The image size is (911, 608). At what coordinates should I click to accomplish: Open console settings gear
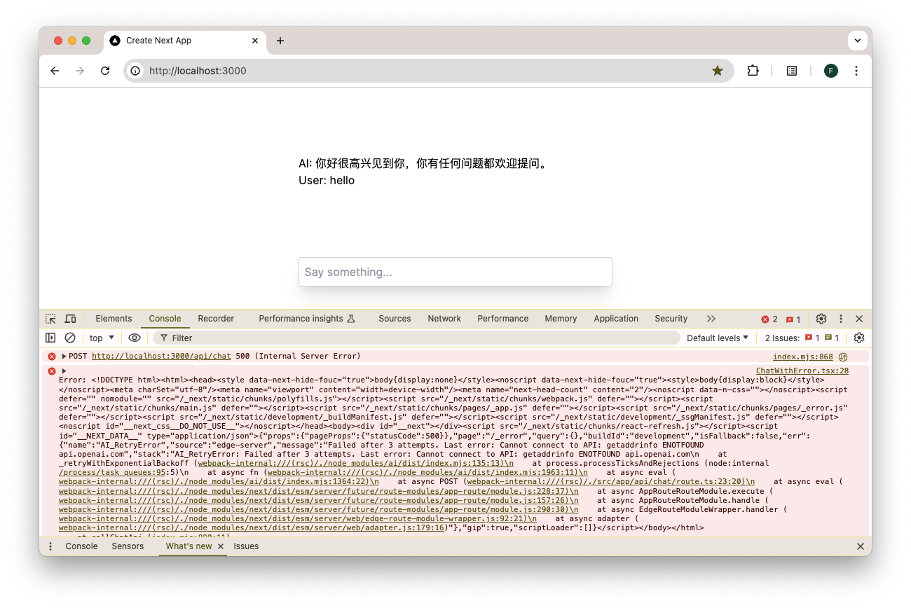point(859,338)
